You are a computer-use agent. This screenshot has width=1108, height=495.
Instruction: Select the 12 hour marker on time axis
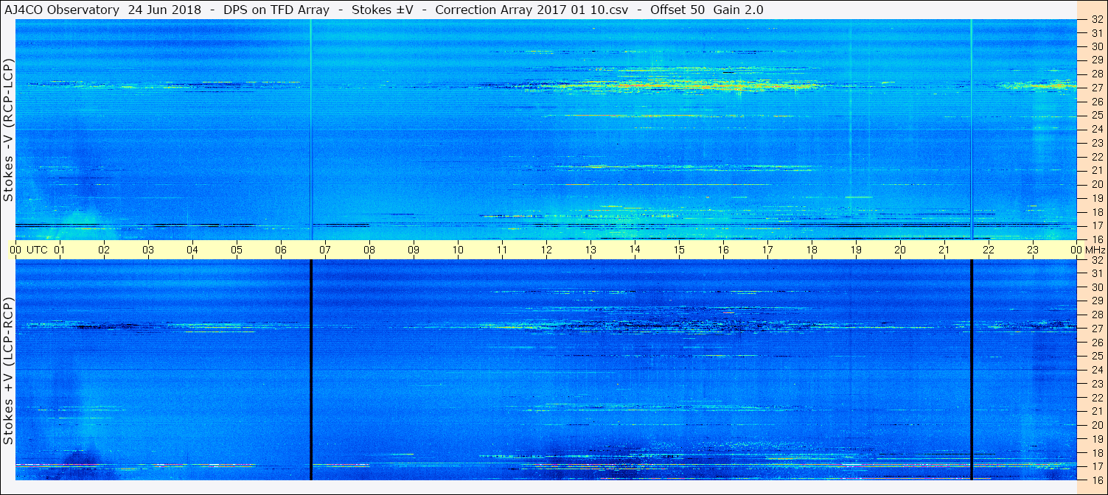546,250
